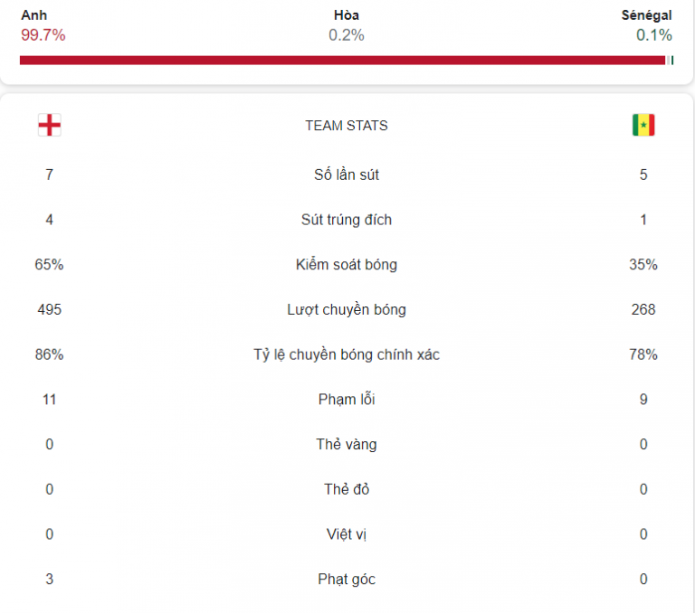The height and width of the screenshot is (613, 695).
Task: Select the Số lần sút stat row
Action: [x=347, y=174]
